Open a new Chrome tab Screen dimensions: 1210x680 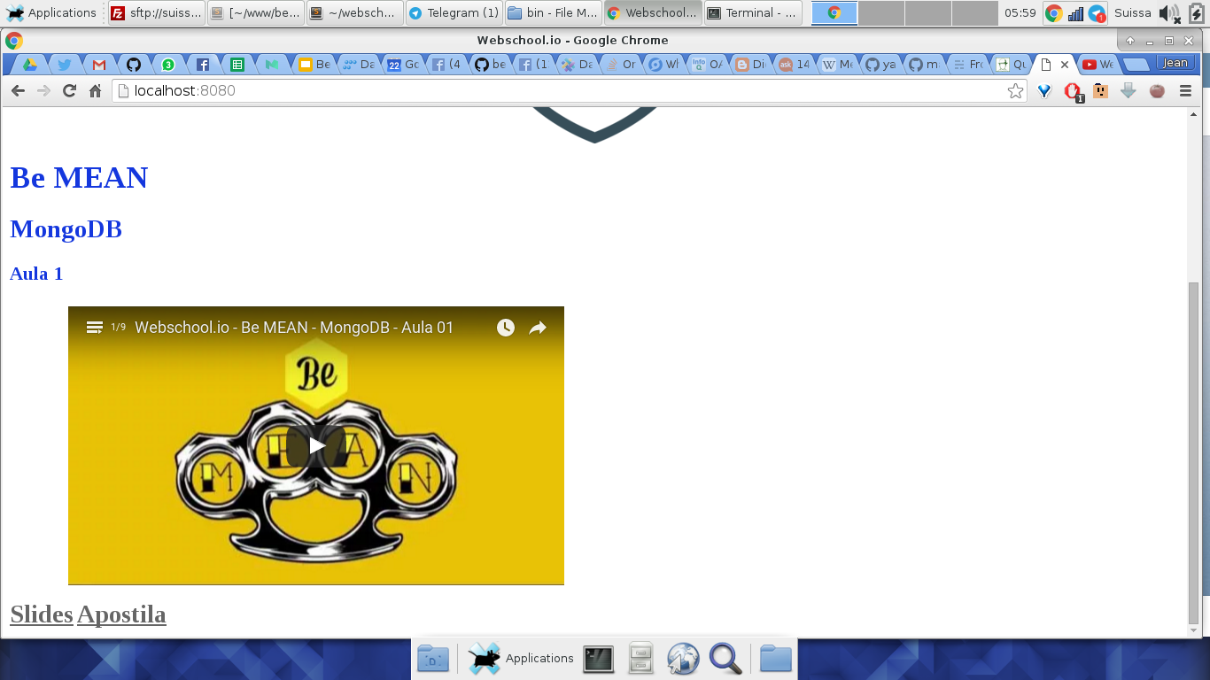(1136, 64)
